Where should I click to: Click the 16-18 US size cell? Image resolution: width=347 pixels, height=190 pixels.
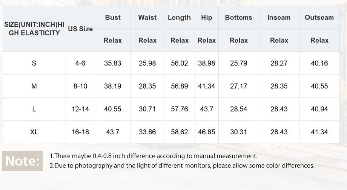click(x=80, y=132)
